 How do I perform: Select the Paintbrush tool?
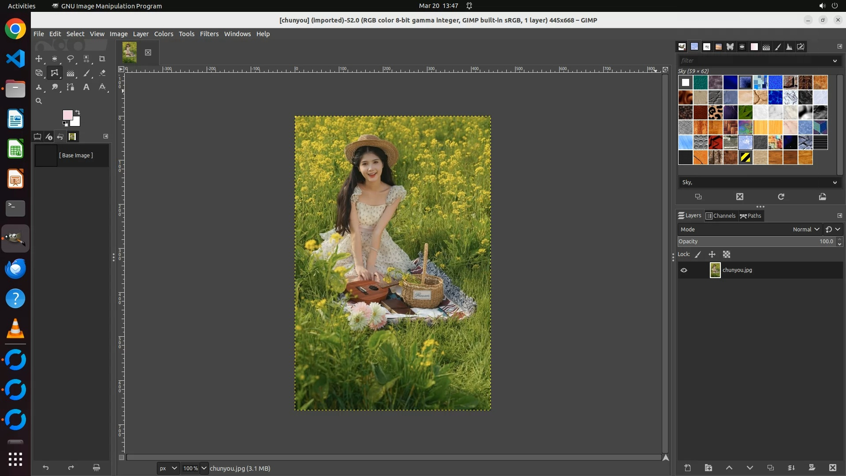[x=86, y=73]
